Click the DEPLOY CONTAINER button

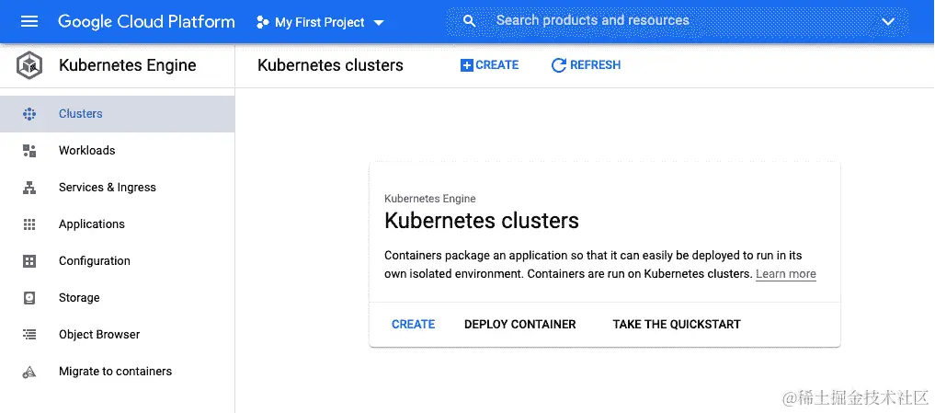coord(520,324)
